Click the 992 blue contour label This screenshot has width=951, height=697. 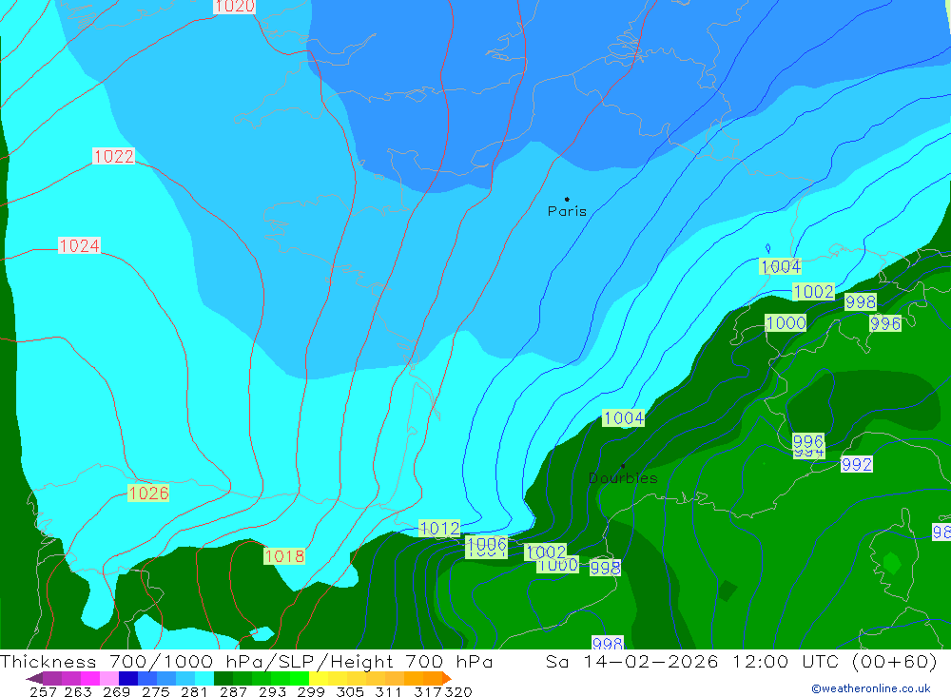click(x=857, y=465)
